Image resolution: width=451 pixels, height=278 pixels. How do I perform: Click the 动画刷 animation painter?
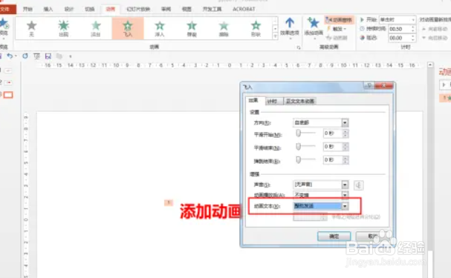pyautogui.click(x=337, y=38)
